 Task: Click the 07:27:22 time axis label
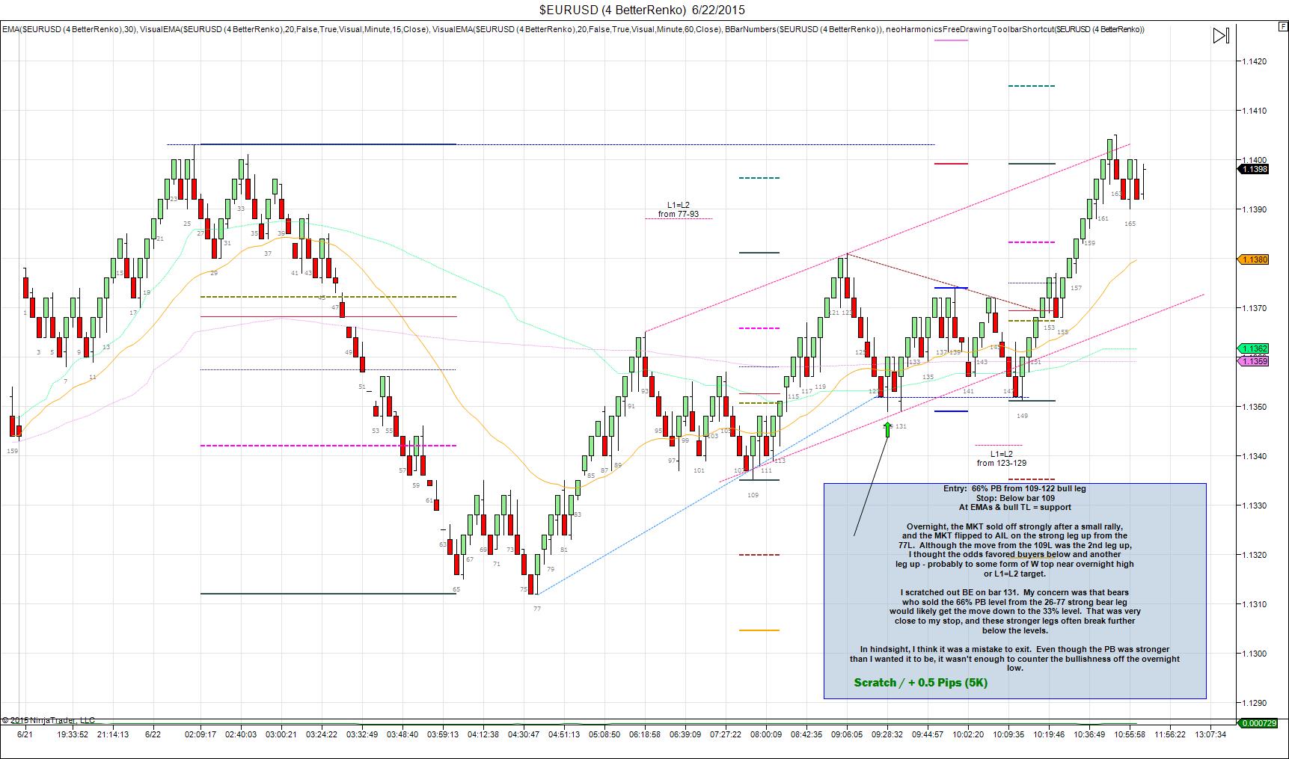click(726, 734)
